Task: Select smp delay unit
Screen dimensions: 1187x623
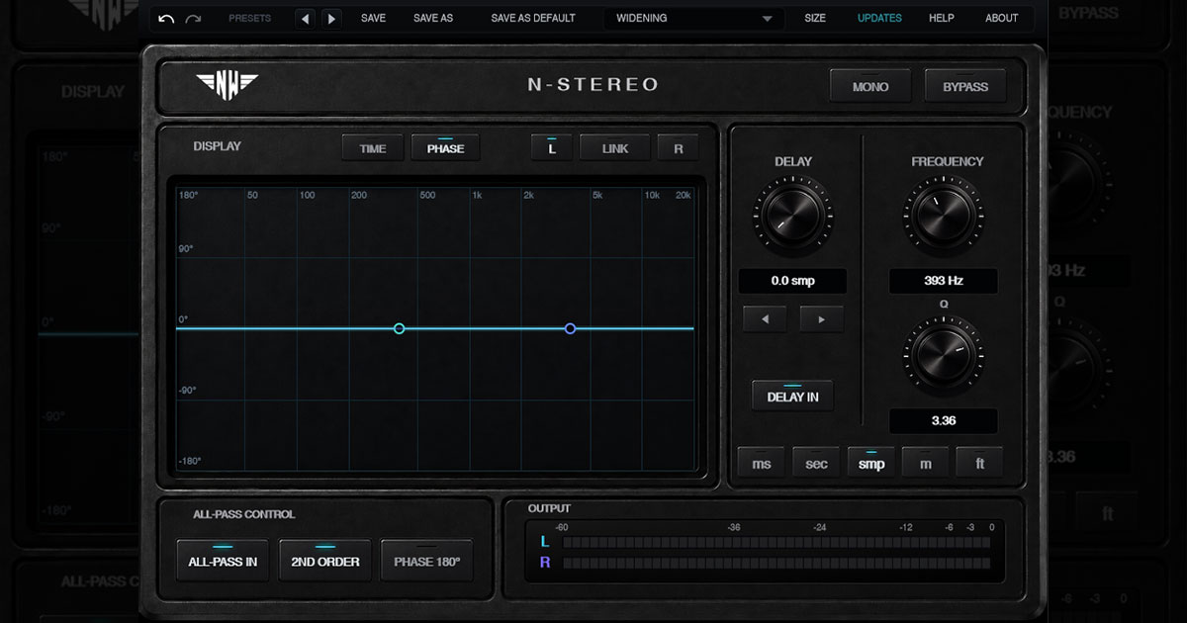Action: tap(871, 463)
